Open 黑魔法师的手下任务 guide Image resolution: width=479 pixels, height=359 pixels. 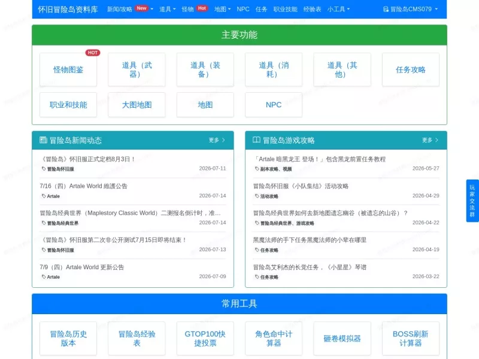(x=310, y=240)
